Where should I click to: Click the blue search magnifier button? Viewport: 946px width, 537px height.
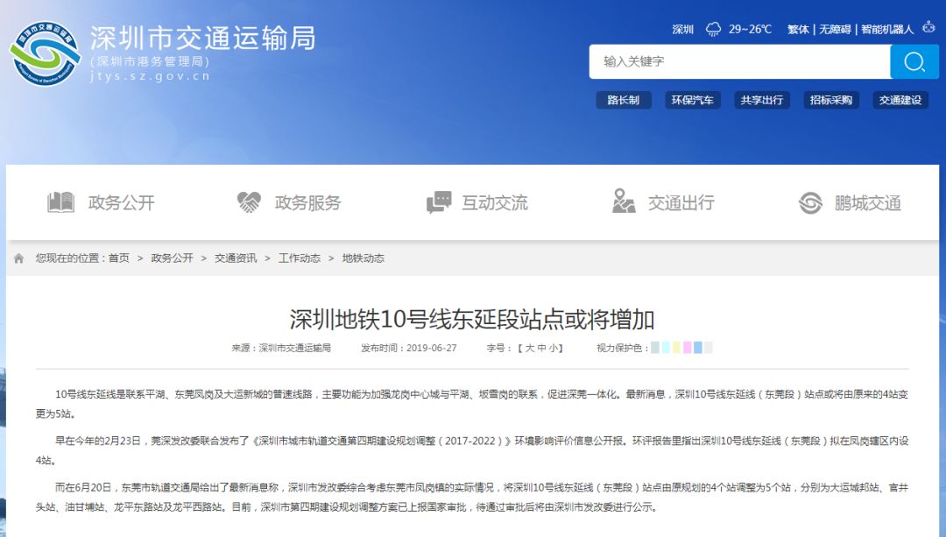point(914,61)
